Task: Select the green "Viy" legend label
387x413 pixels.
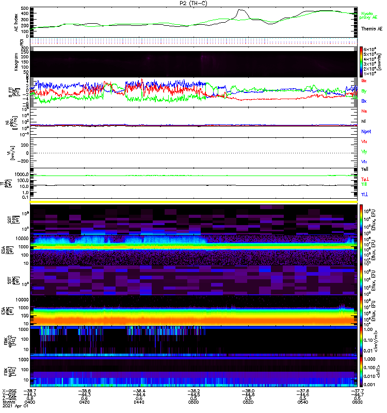Action: (364, 152)
